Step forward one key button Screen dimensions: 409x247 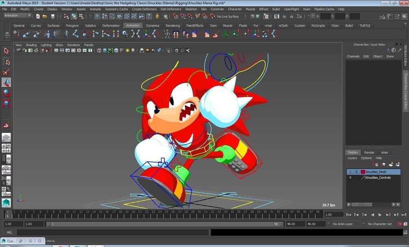(x=388, y=214)
